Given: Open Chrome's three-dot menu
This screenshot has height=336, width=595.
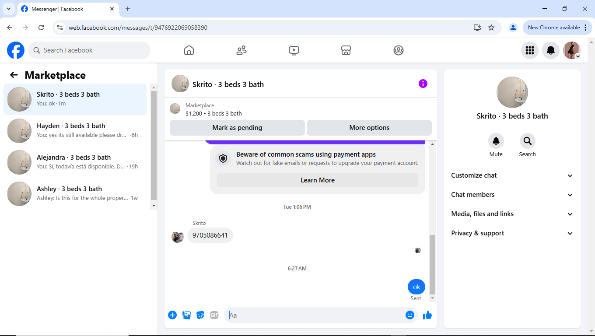Looking at the screenshot, I should tap(585, 28).
